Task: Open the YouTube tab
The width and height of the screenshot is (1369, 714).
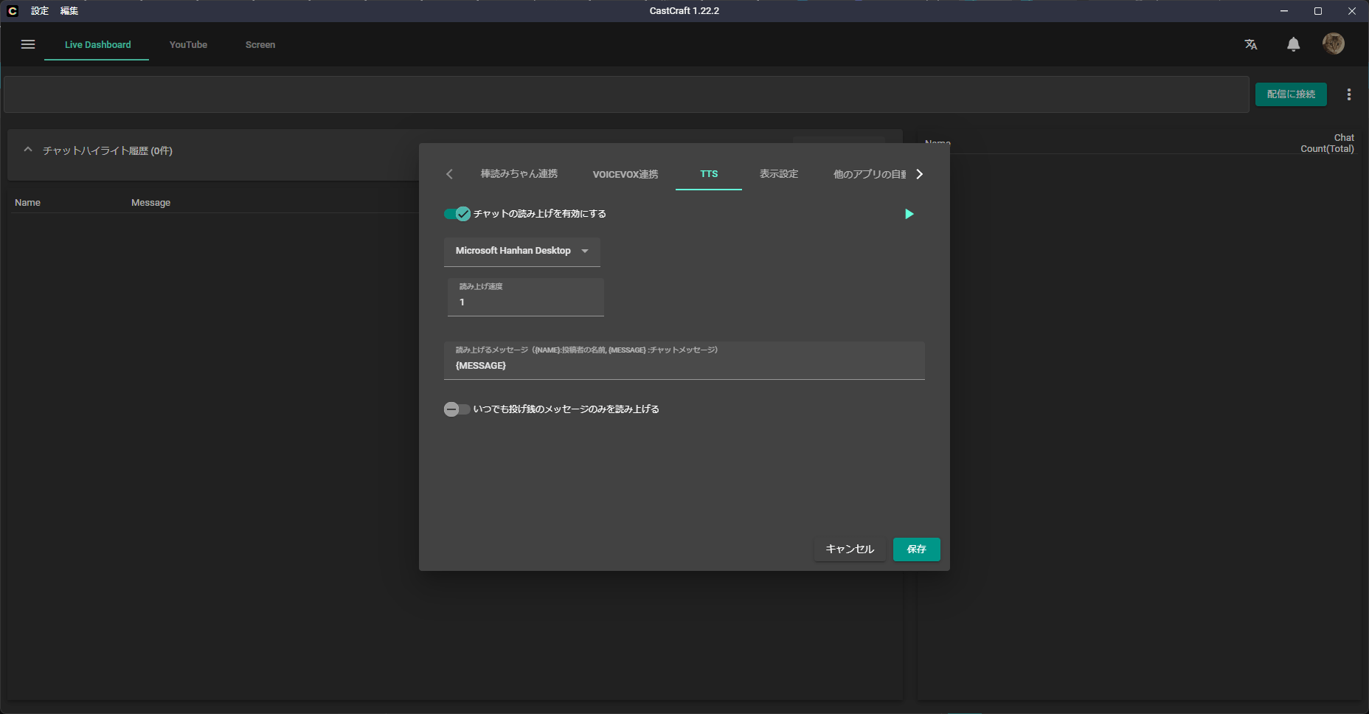Action: coord(188,45)
